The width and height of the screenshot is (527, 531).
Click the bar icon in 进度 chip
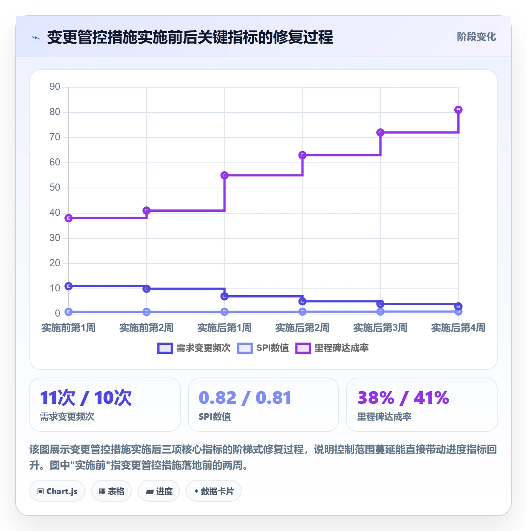150,492
